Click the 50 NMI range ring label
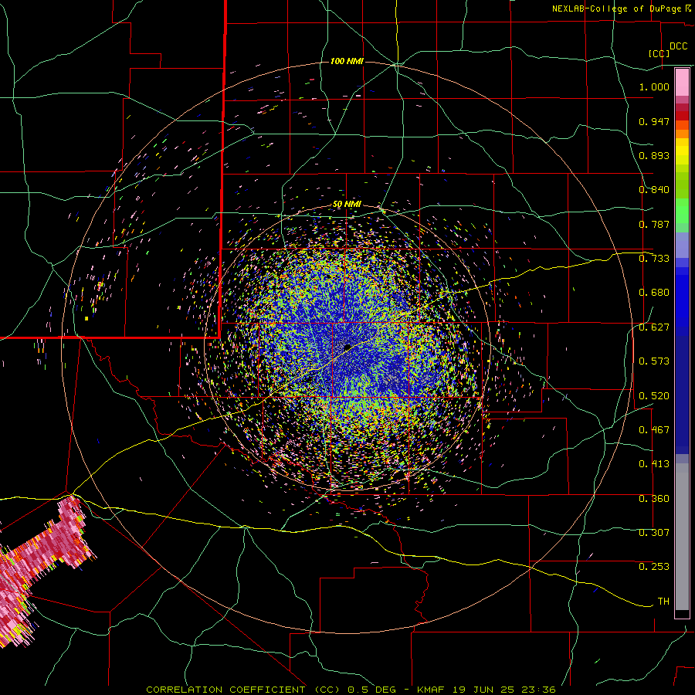 [x=347, y=205]
